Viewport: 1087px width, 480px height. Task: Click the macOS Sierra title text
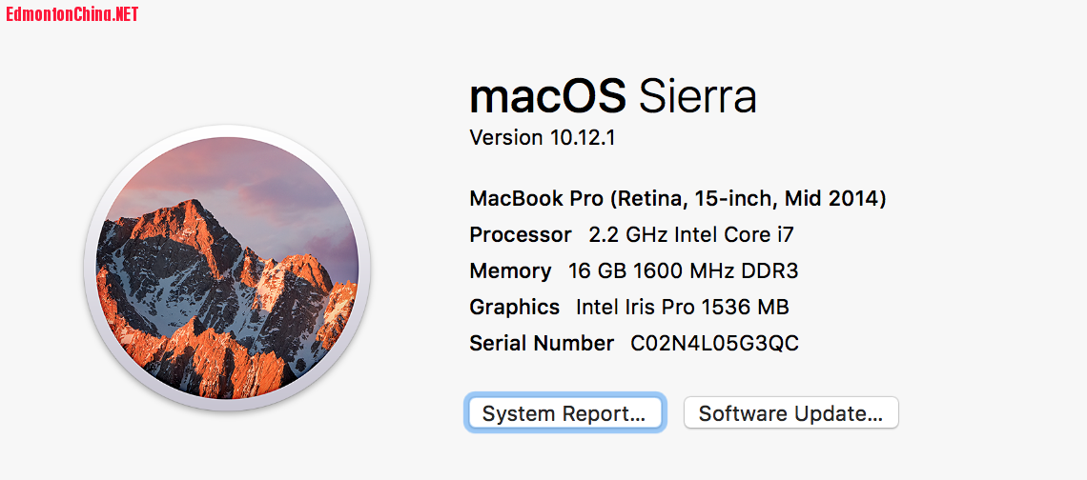tap(613, 95)
